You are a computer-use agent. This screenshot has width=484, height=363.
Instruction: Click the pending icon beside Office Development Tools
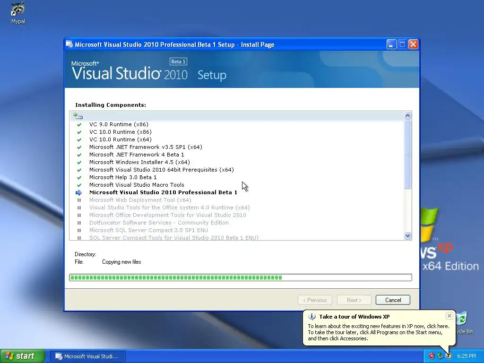tap(79, 215)
